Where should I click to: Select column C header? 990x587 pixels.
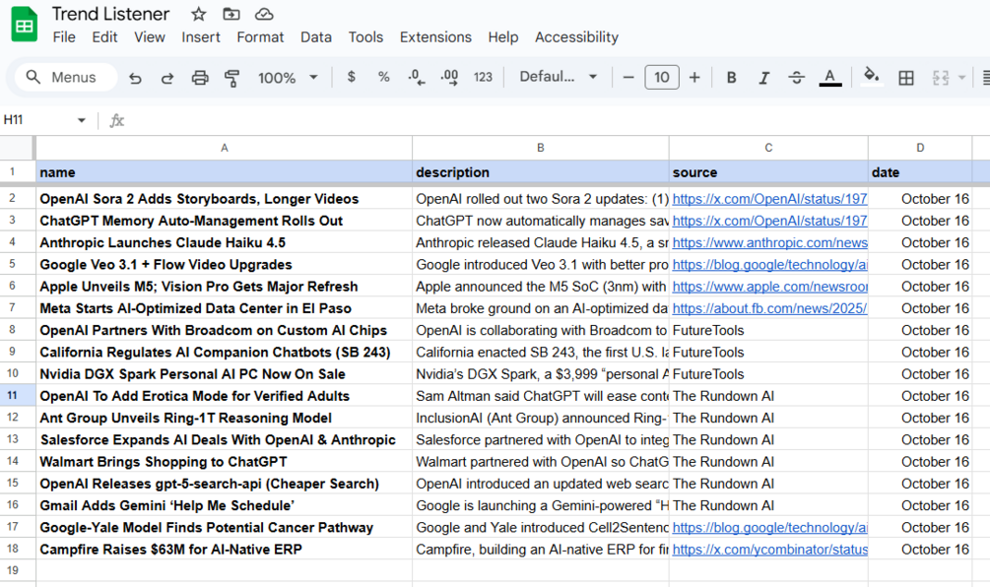(x=768, y=148)
